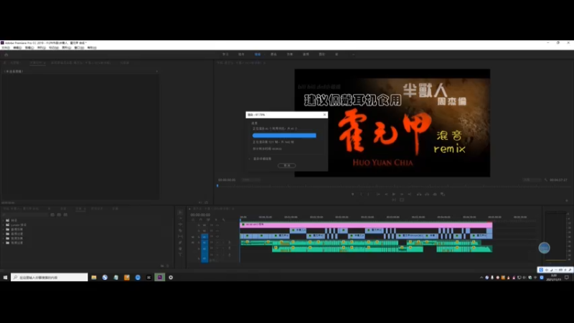Expand the 视频过渡 folder

click(4, 243)
